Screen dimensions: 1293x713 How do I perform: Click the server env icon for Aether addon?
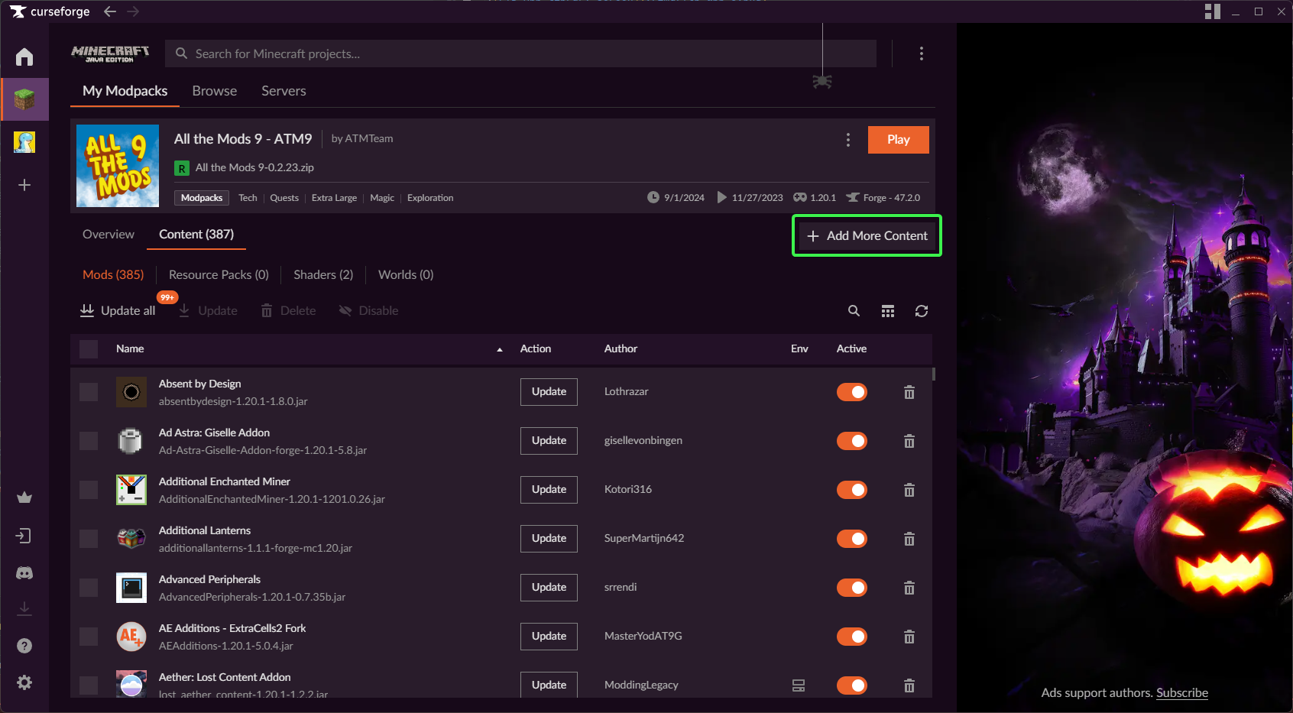pos(799,685)
